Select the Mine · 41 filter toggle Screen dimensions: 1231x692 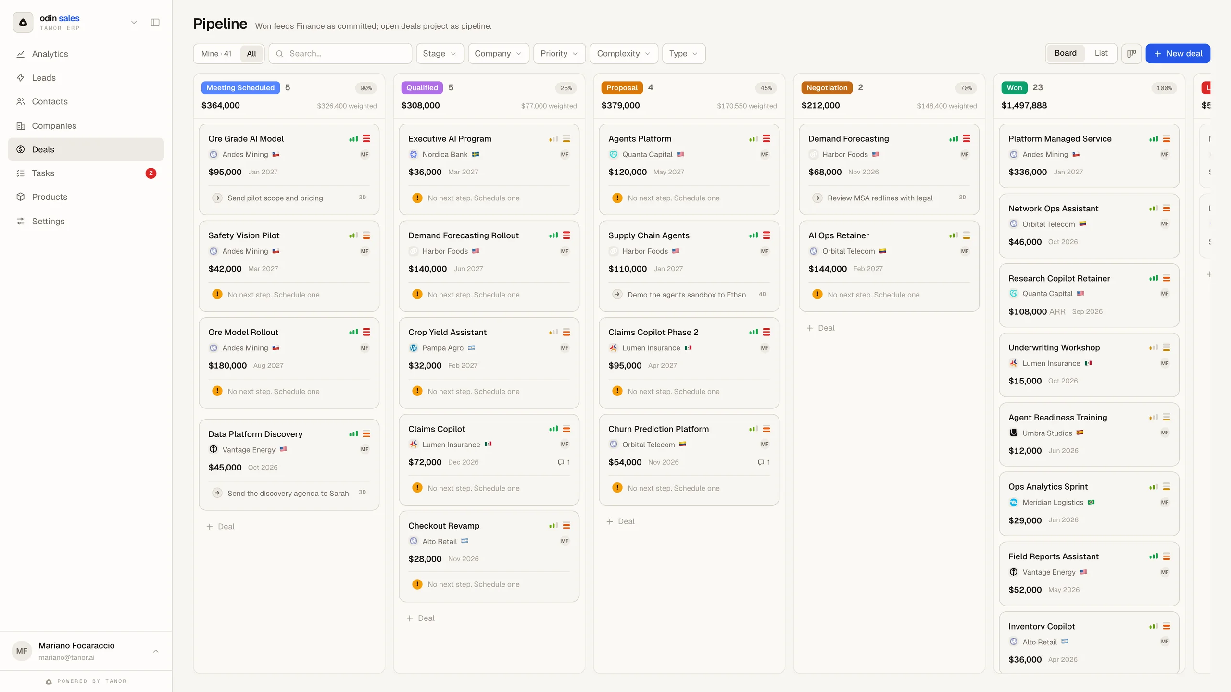[216, 54]
